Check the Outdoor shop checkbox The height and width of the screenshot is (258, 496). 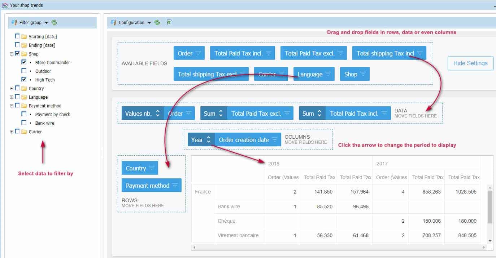(x=24, y=71)
